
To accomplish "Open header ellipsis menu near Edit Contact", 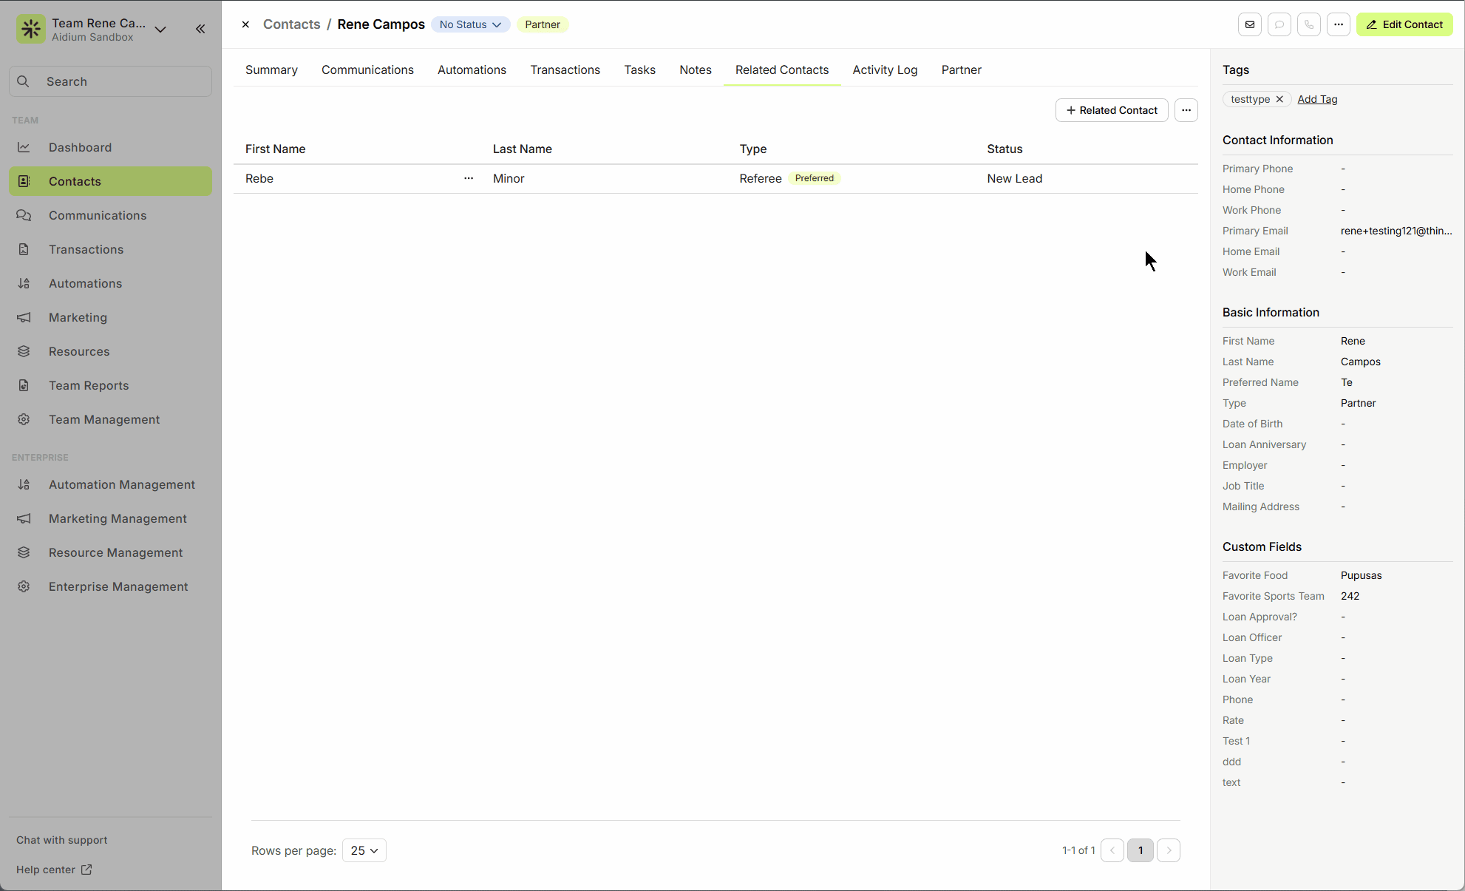I will pos(1339,24).
